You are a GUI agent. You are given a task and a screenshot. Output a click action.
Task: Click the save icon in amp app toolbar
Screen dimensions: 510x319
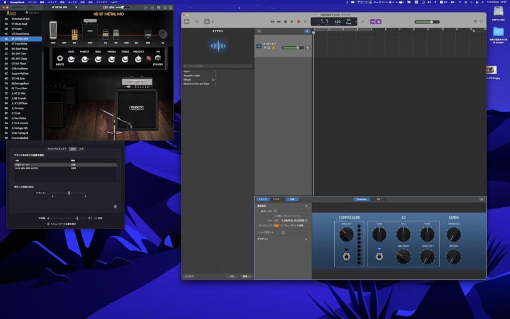coord(158,7)
